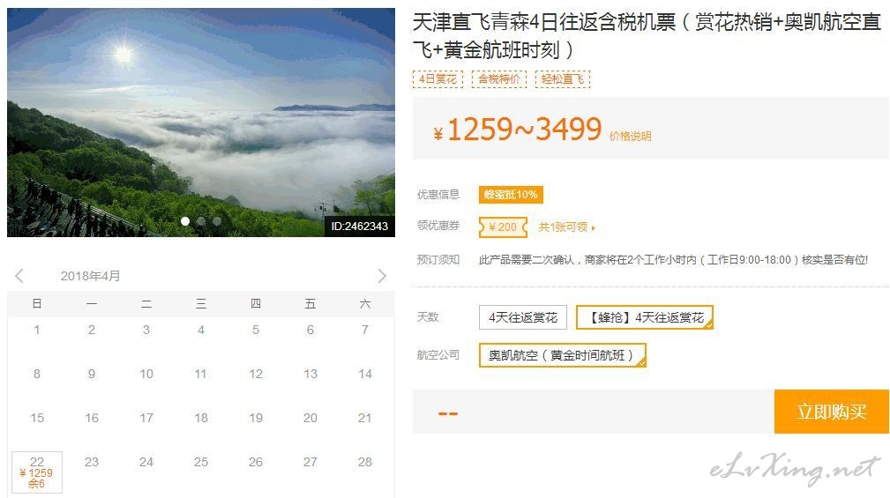Screen dimensions: 890x498
Task: Claim the ¥200 coupon
Action: point(503,227)
